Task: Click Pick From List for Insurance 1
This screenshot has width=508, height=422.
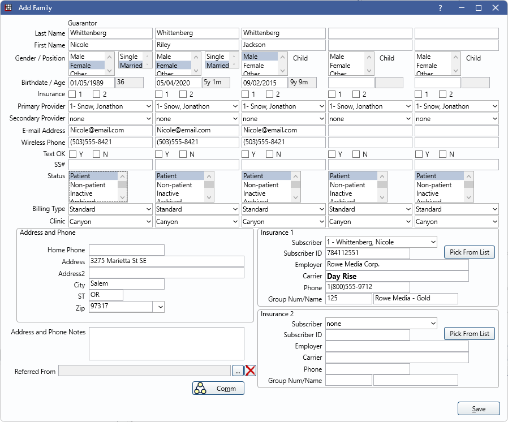Action: pyautogui.click(x=469, y=252)
